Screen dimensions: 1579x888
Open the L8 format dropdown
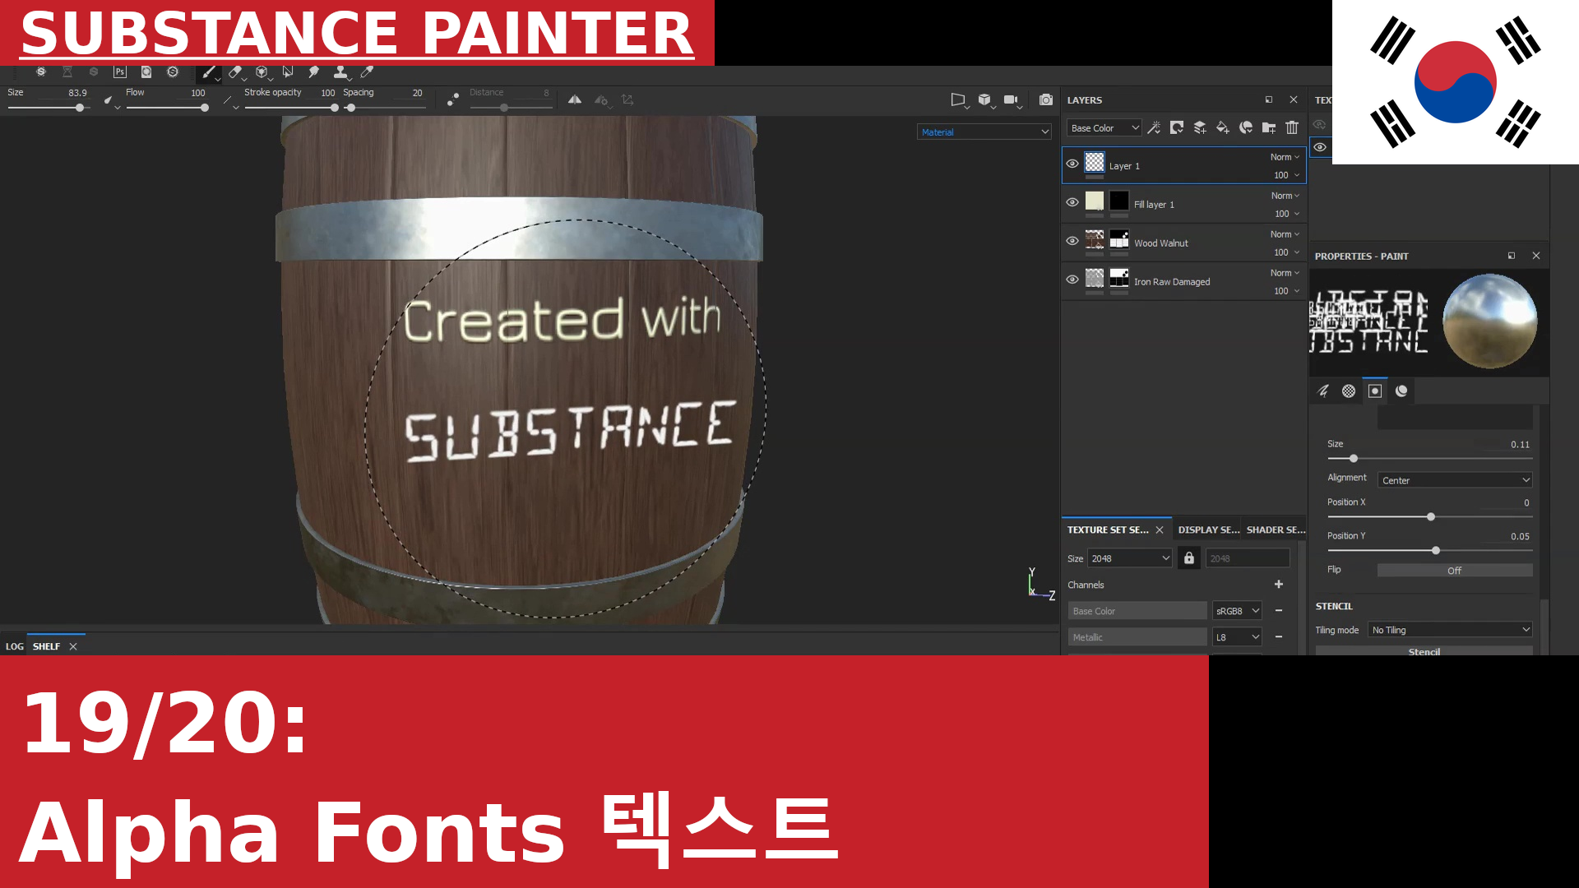(1237, 637)
